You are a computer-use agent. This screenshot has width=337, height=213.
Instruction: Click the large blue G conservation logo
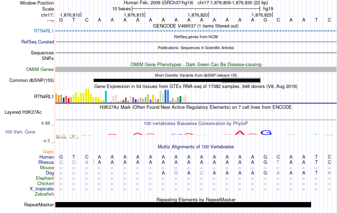[266, 133]
